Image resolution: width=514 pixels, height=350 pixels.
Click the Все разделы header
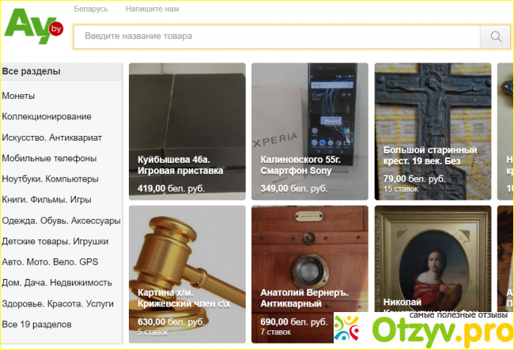[x=62, y=71]
